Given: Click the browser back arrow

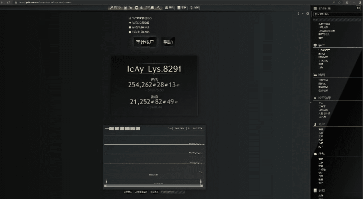Looking at the screenshot, I should click(x=3, y=2).
